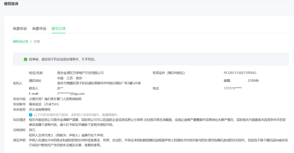Click the 通讯地址 field label
The height and width of the screenshot is (153, 294).
pos(35,81)
